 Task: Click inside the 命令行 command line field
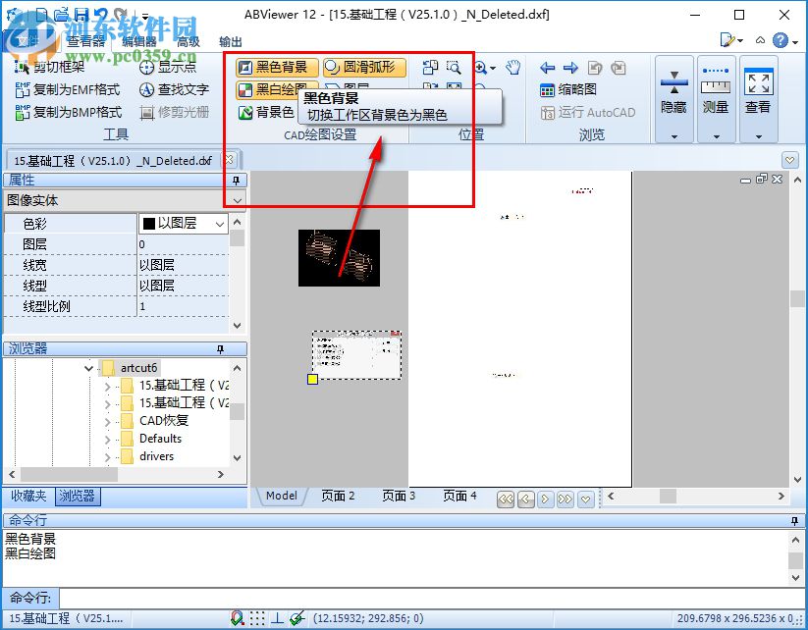click(393, 597)
